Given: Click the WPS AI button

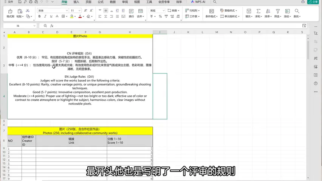Looking at the screenshot, I should [x=198, y=2].
